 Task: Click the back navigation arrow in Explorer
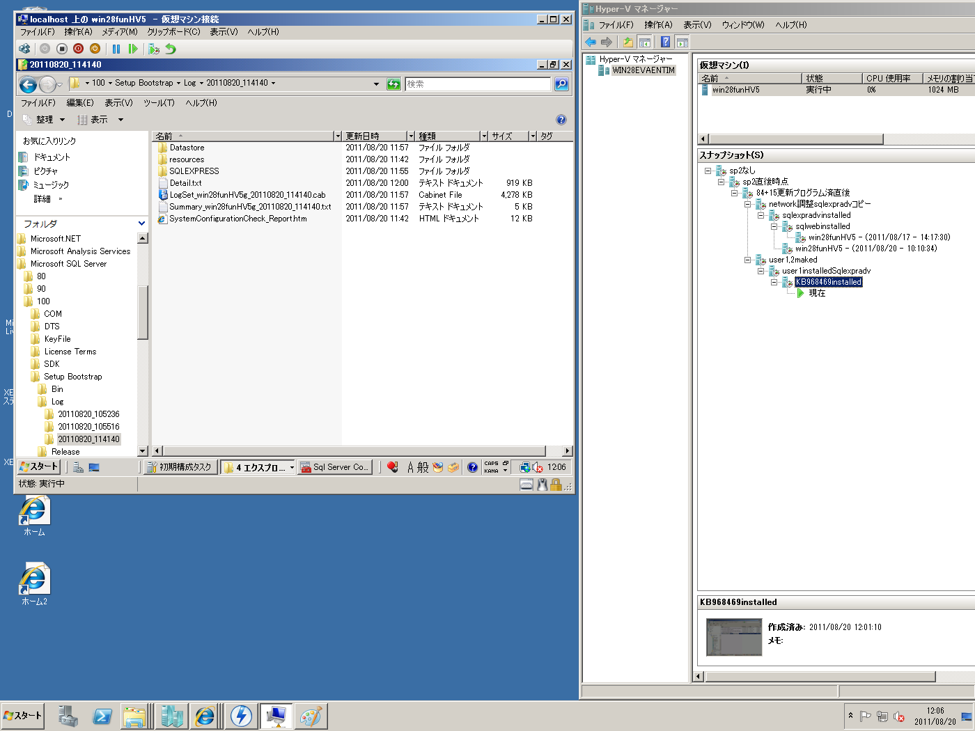pyautogui.click(x=28, y=84)
